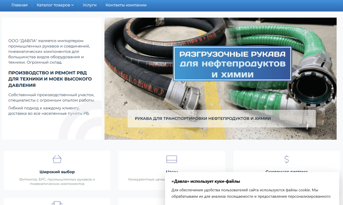Click the Разгрузочные рукава для нефтепродуктов banner title
The width and height of the screenshot is (343, 205).
[x=232, y=64]
